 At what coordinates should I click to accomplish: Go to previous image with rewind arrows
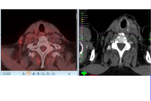(7, 73)
